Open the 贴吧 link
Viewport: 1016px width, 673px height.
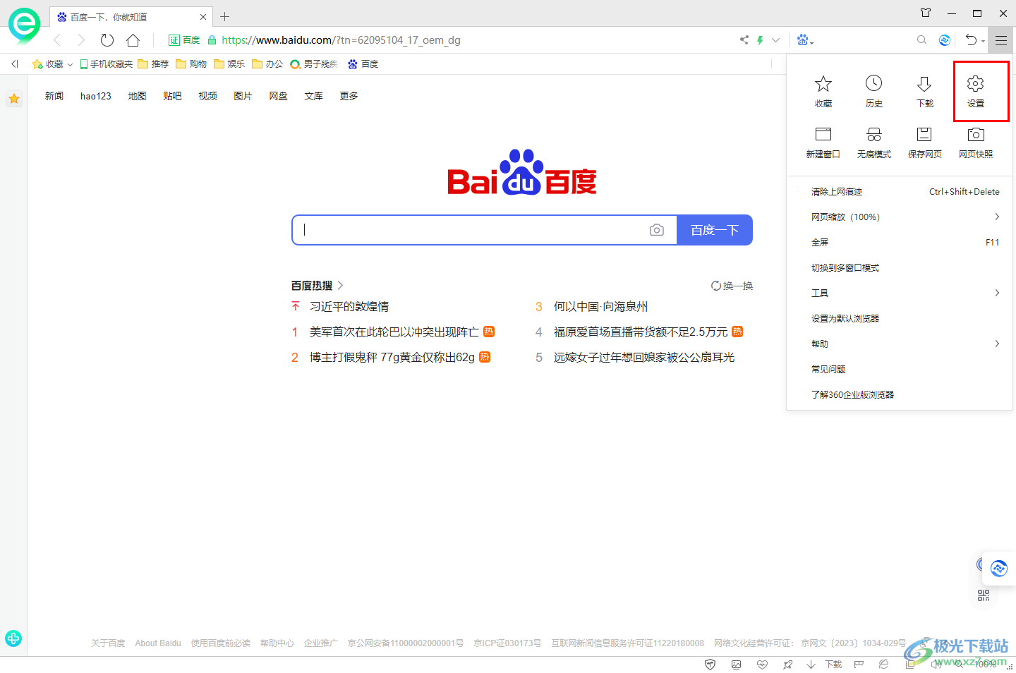pos(172,96)
